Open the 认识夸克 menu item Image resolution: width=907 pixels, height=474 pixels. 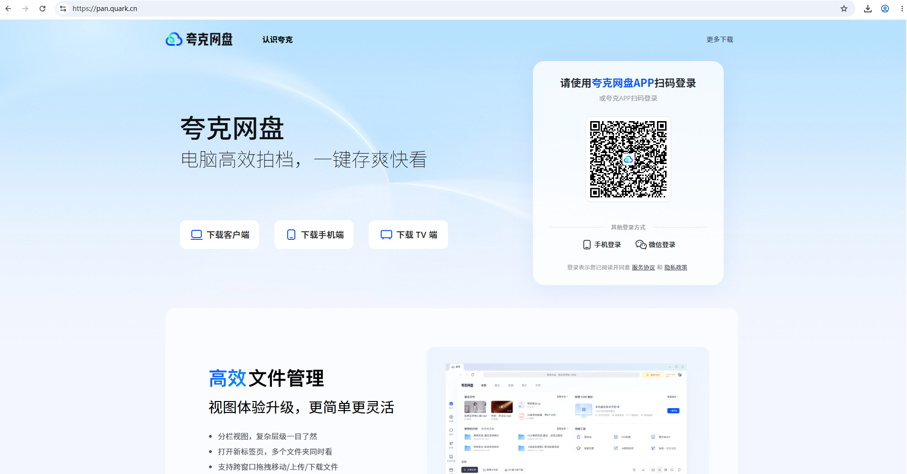277,40
